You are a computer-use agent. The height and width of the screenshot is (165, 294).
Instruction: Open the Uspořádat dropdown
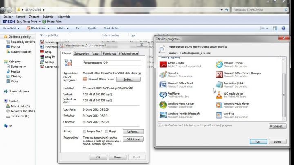pos(11,28)
